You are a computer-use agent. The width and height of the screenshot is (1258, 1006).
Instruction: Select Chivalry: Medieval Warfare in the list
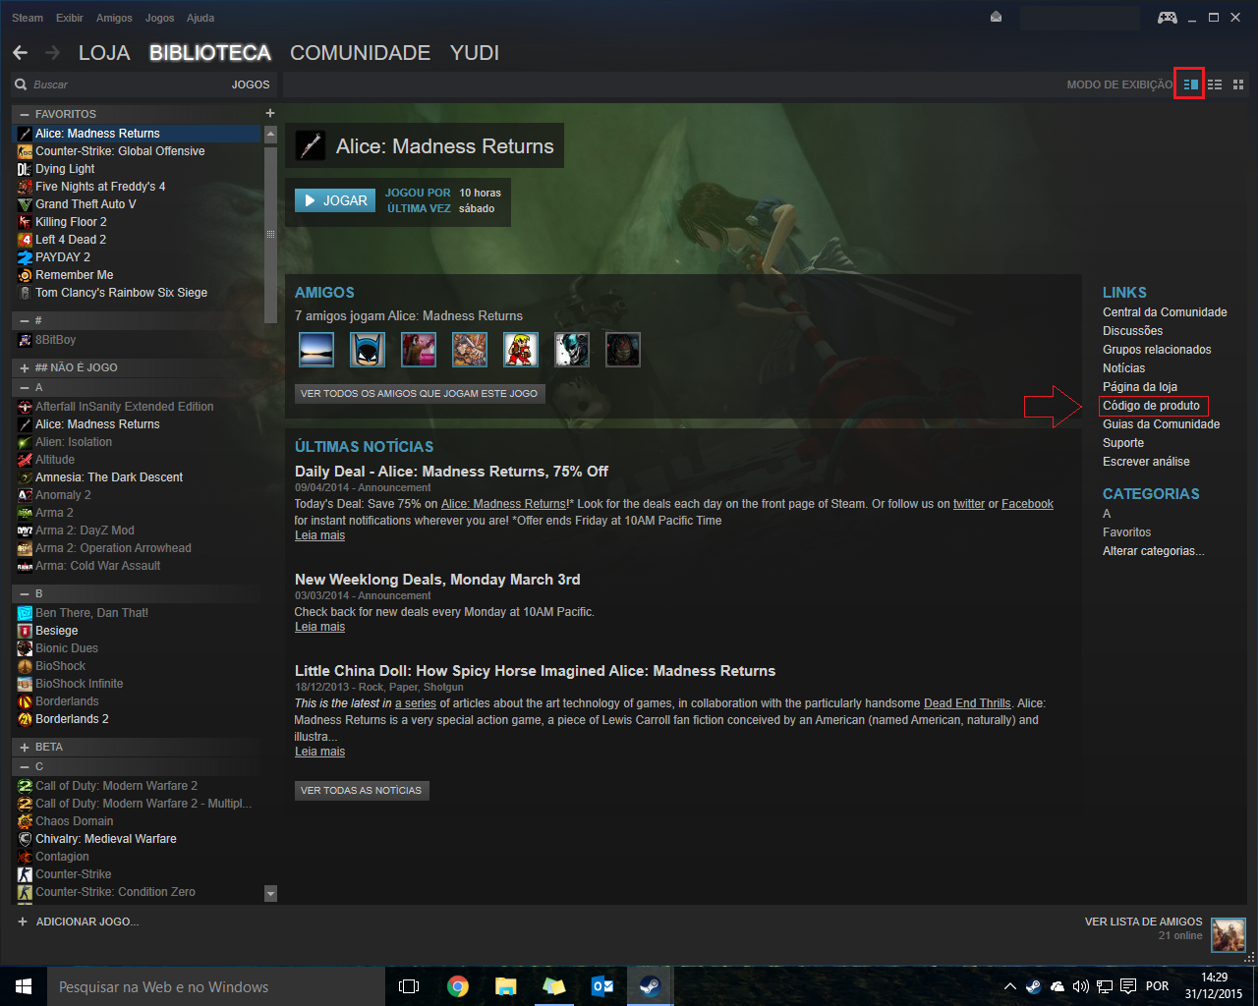pos(139,839)
